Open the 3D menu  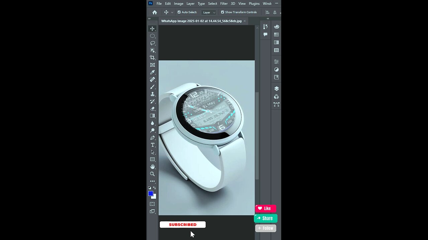(233, 4)
